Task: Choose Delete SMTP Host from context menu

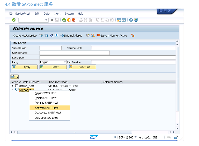Action: click(x=46, y=98)
